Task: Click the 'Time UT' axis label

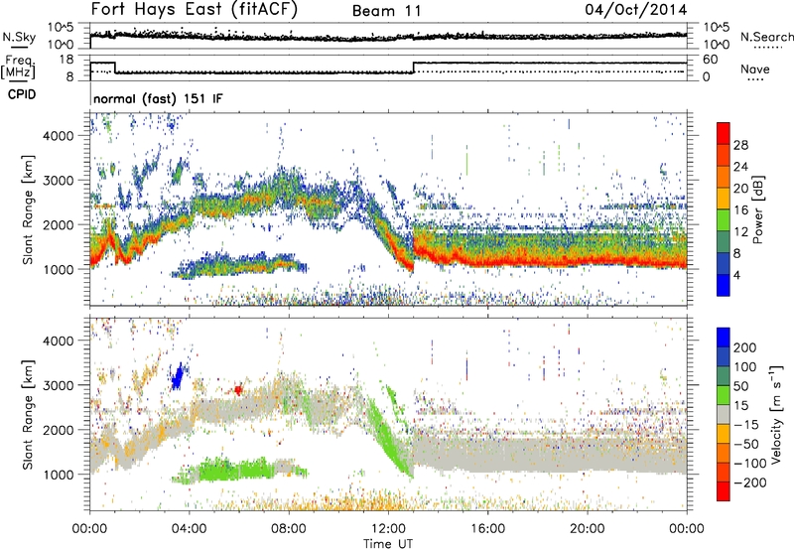Action: point(388,544)
